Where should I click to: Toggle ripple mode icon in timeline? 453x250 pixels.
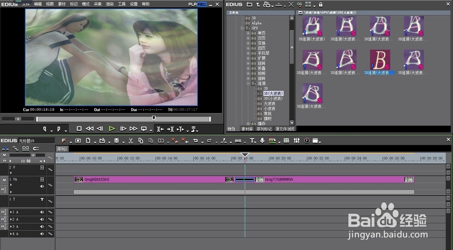pyautogui.click(x=15, y=148)
